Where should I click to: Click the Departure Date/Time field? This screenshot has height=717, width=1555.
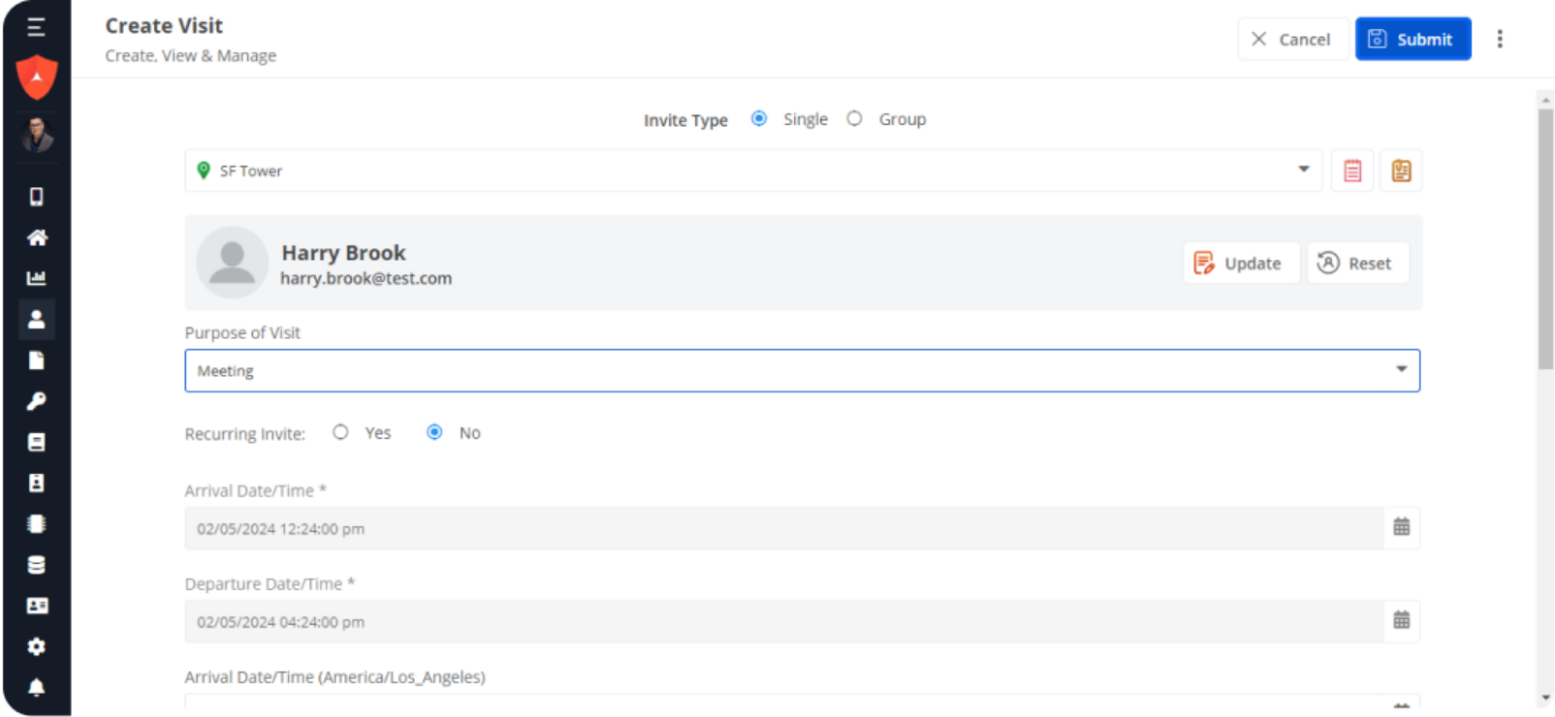[x=784, y=621]
